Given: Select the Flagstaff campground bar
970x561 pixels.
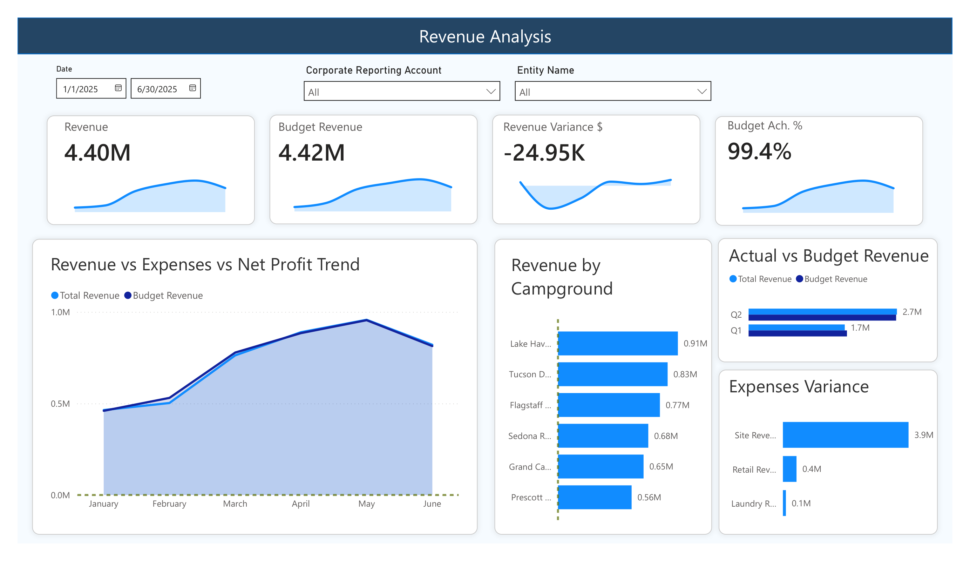Looking at the screenshot, I should pos(609,405).
